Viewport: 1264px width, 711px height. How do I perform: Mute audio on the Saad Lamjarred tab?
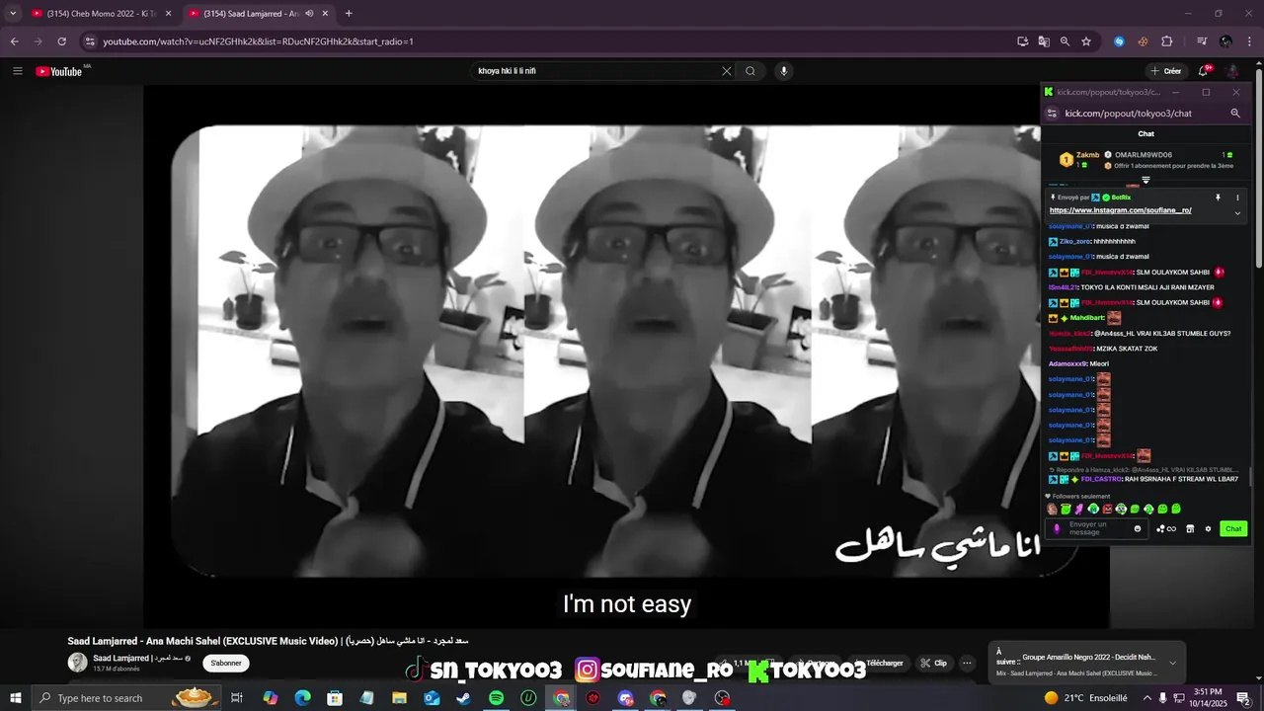[x=309, y=14]
